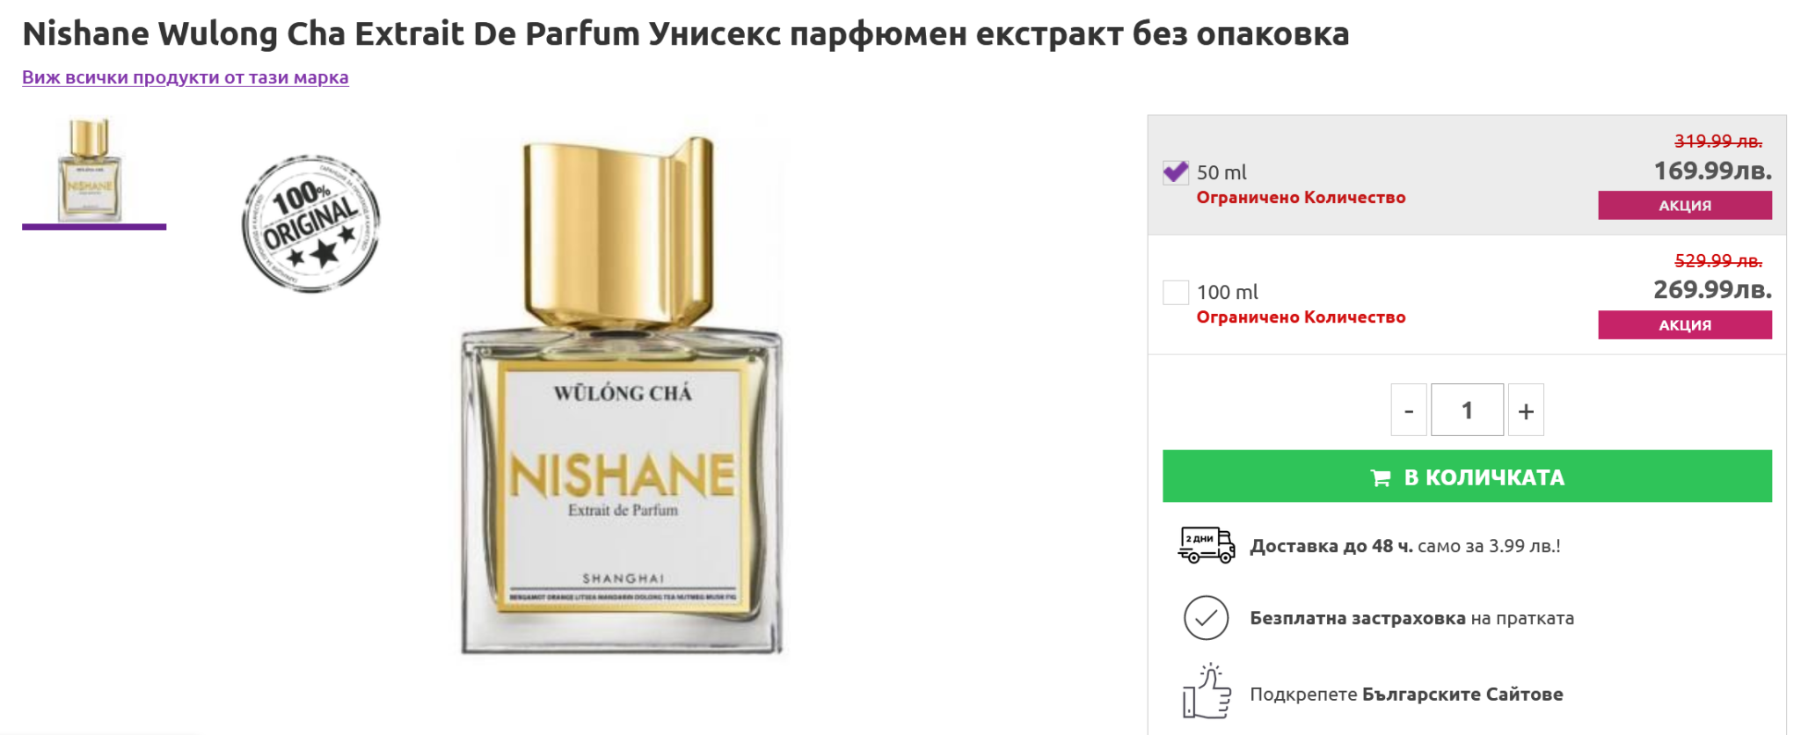This screenshot has width=1801, height=735.
Task: Click the large Nishane bottle image
Action: [622, 396]
